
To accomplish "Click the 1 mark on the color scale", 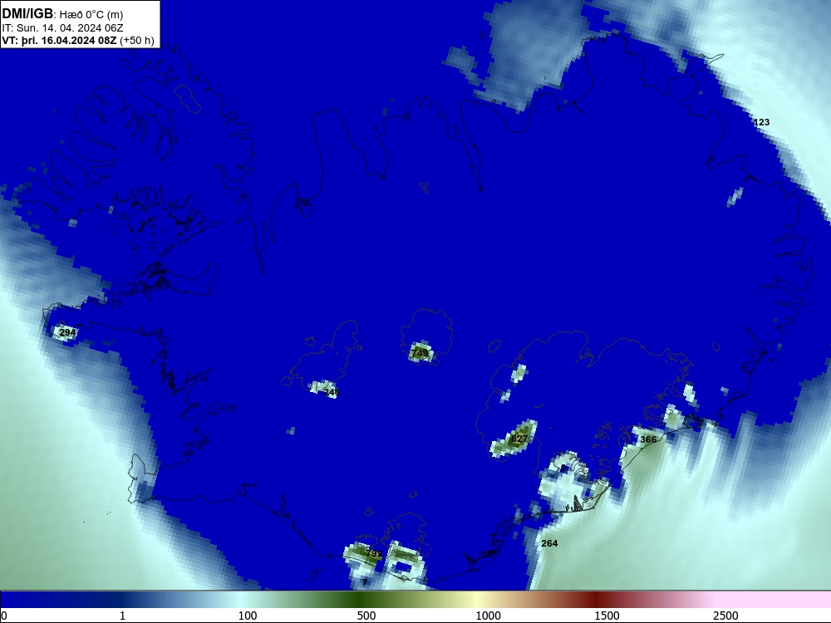I will tap(122, 616).
